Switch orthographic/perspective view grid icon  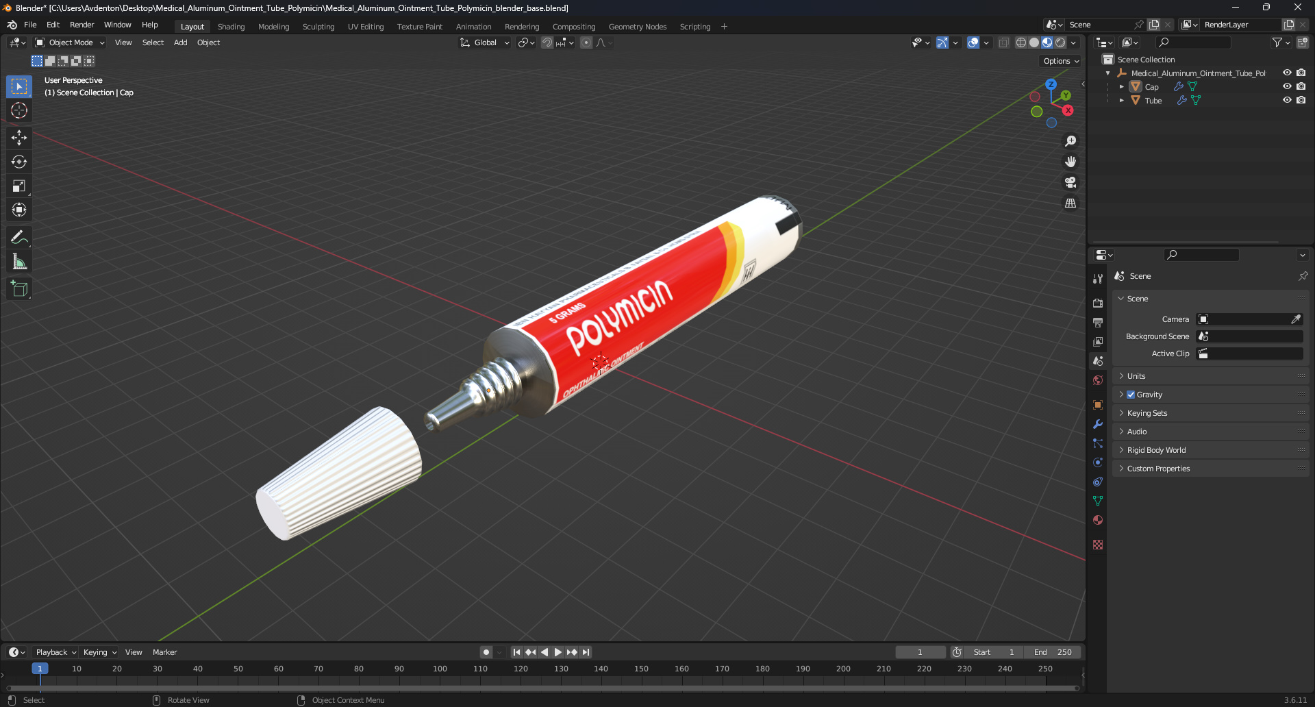tap(1070, 203)
